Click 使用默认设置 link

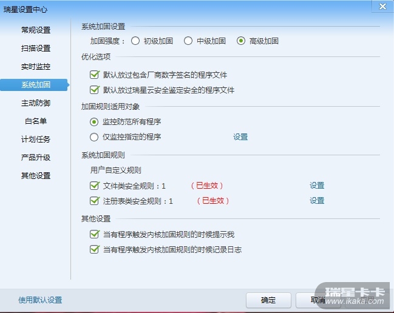(x=40, y=300)
